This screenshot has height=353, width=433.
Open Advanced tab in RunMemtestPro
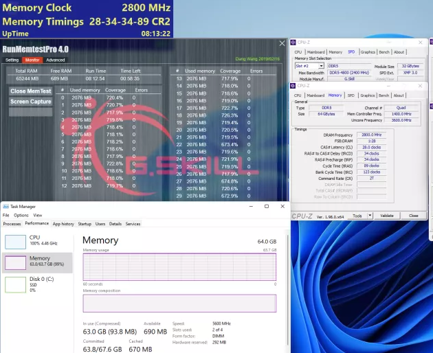55,60
